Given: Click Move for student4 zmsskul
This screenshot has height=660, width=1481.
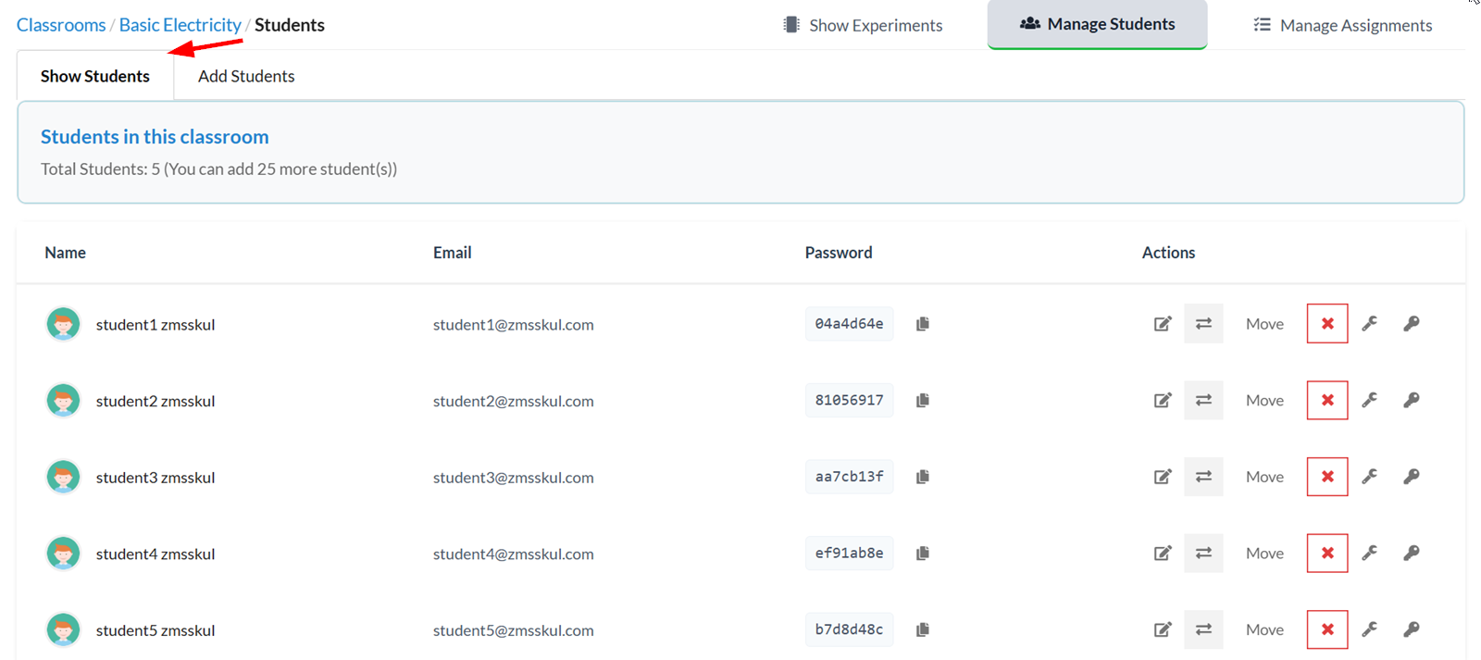Looking at the screenshot, I should tap(1264, 554).
